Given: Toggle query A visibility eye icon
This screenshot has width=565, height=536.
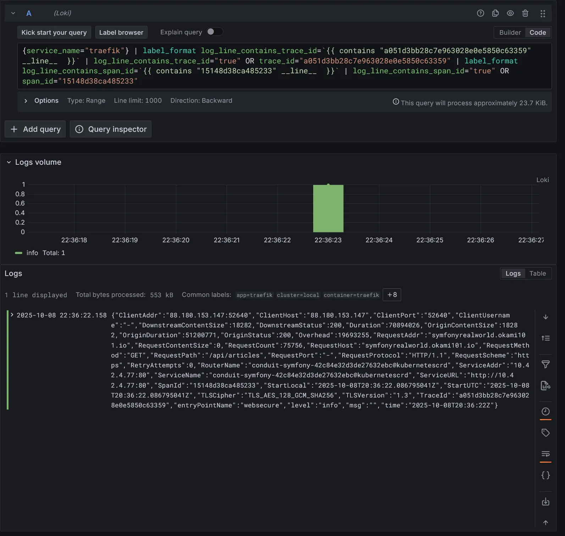Looking at the screenshot, I should [510, 13].
